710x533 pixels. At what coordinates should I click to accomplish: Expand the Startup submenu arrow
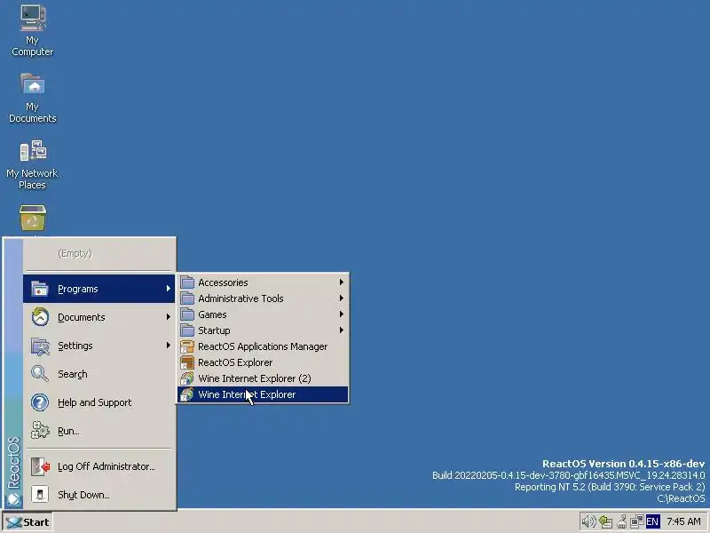point(341,330)
